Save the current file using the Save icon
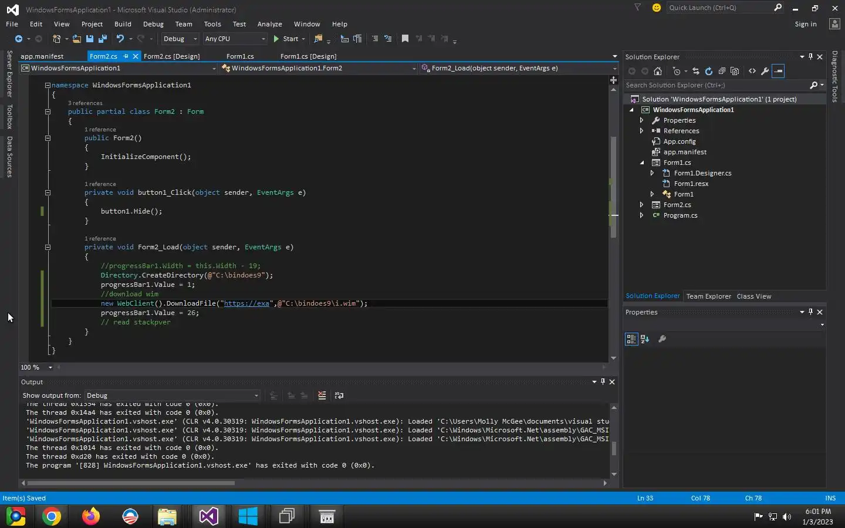Image resolution: width=845 pixels, height=528 pixels. [90, 39]
